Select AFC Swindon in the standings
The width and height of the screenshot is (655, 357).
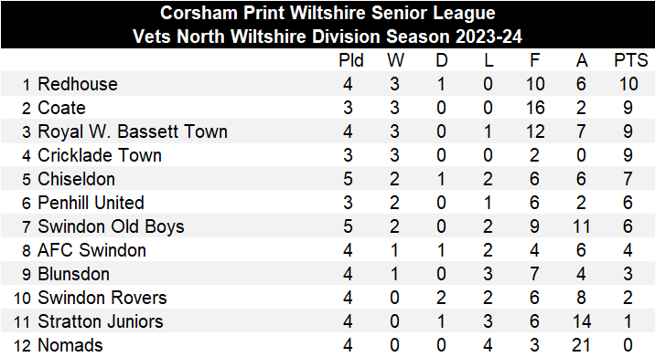[x=91, y=251]
